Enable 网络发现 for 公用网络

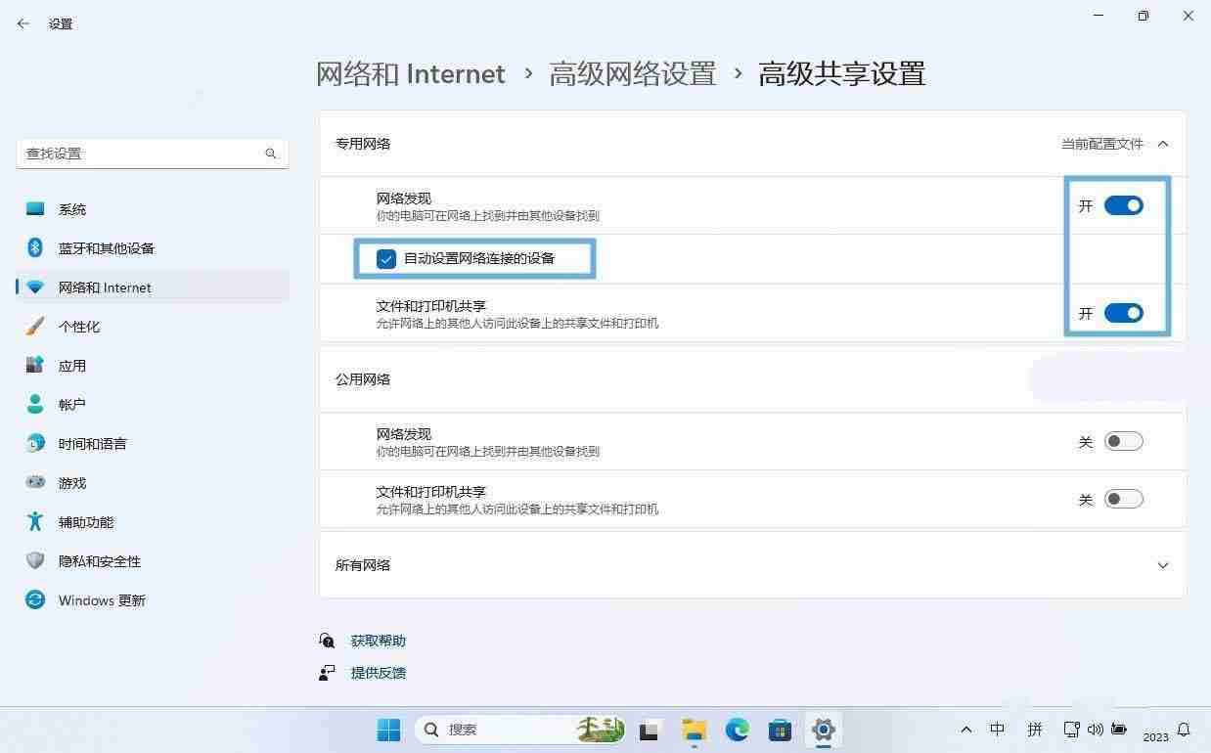(x=1123, y=441)
